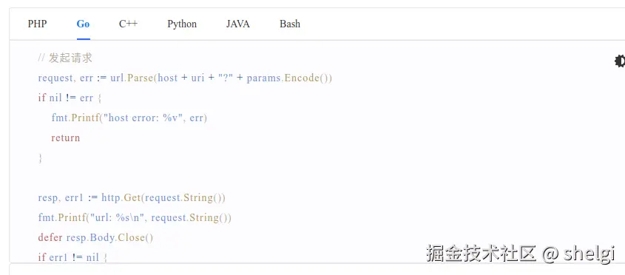Screen dimensions: 625x275
Task: Click the 'if err1 != nil' line
Action: 72,257
